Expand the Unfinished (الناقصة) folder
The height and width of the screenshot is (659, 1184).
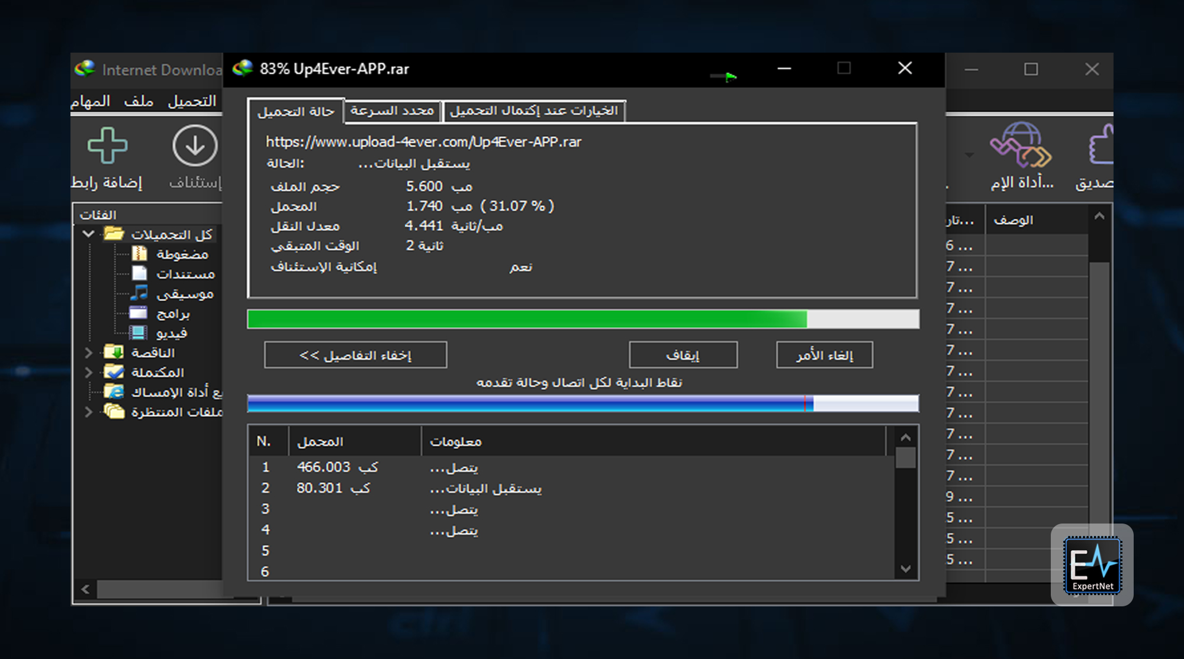click(89, 353)
